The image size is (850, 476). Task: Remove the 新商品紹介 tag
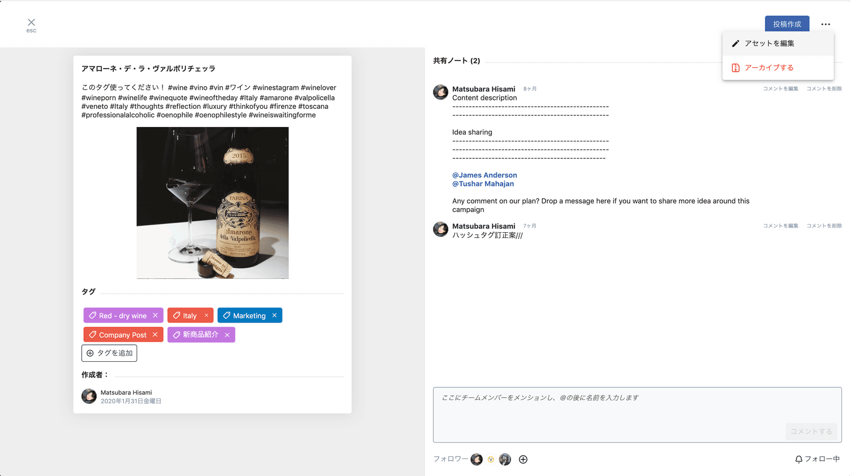227,335
